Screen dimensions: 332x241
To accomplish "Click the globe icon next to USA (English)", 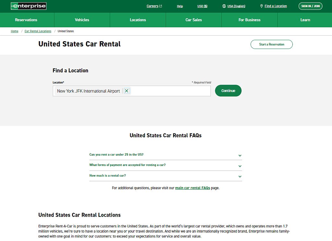I will [x=223, y=6].
